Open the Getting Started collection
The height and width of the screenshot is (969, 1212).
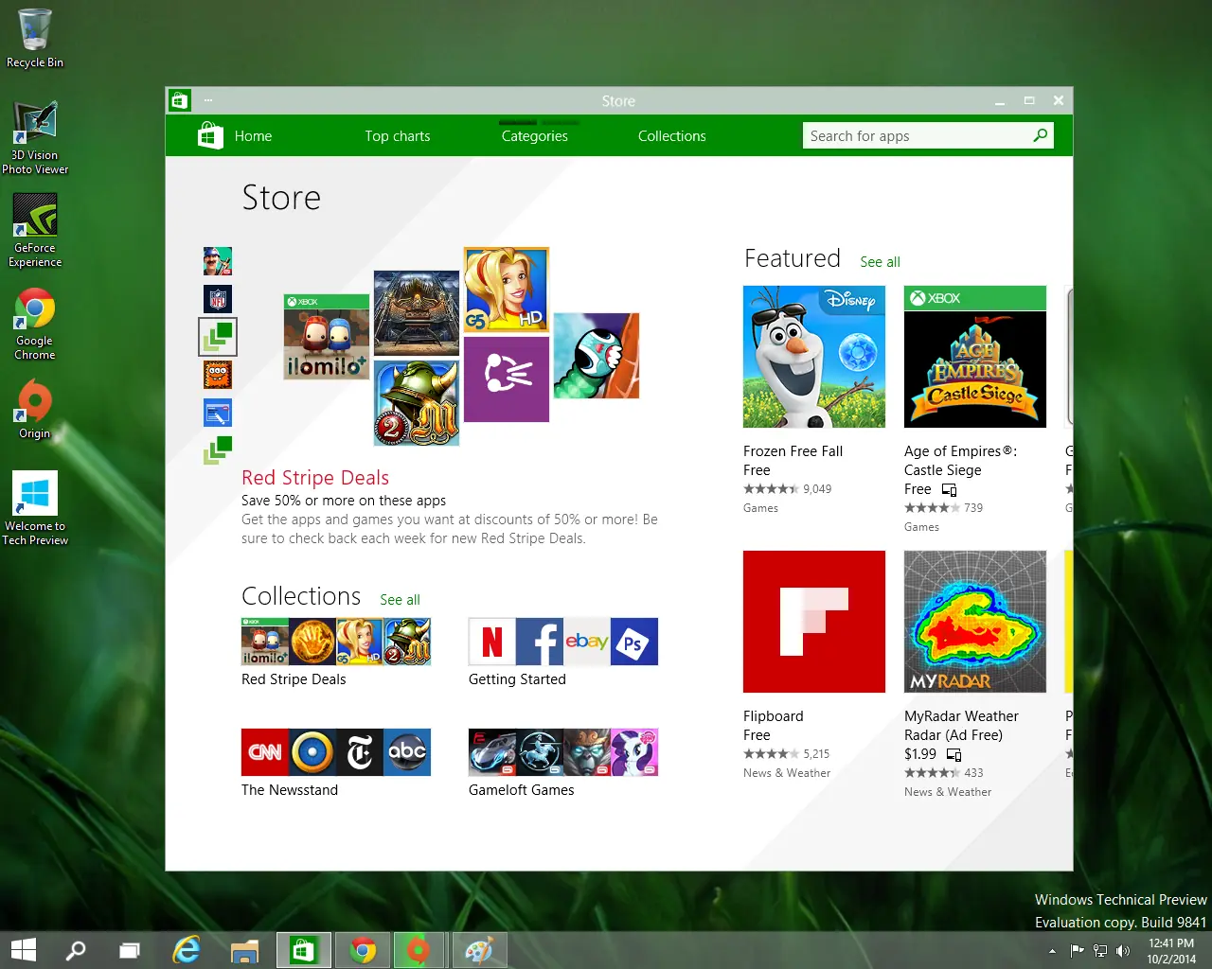563,653
